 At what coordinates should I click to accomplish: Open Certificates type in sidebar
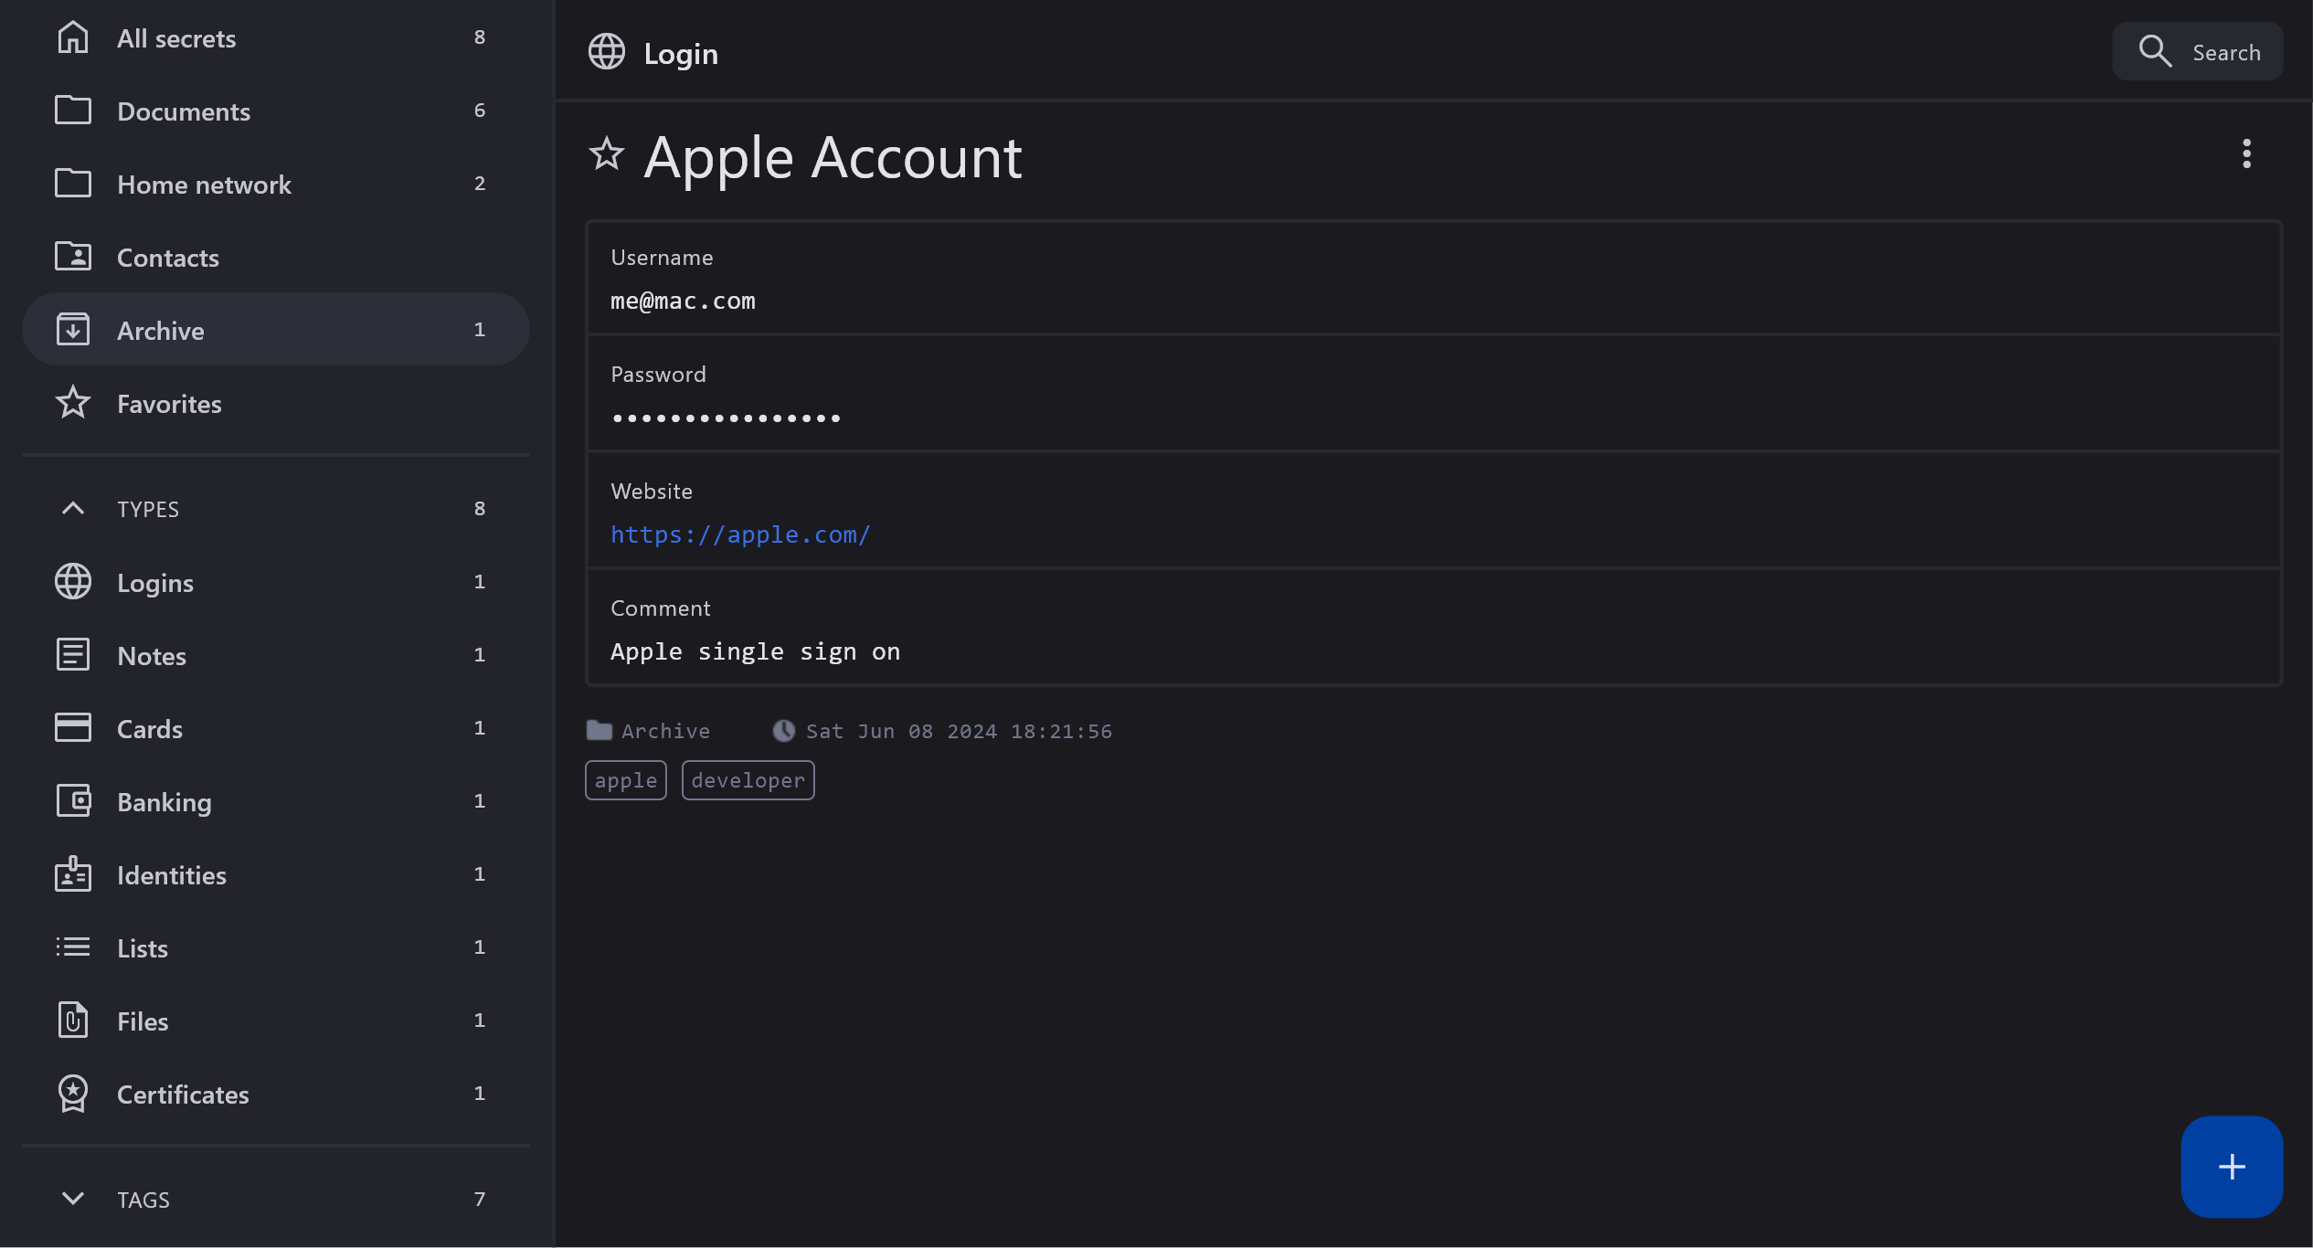click(x=183, y=1094)
